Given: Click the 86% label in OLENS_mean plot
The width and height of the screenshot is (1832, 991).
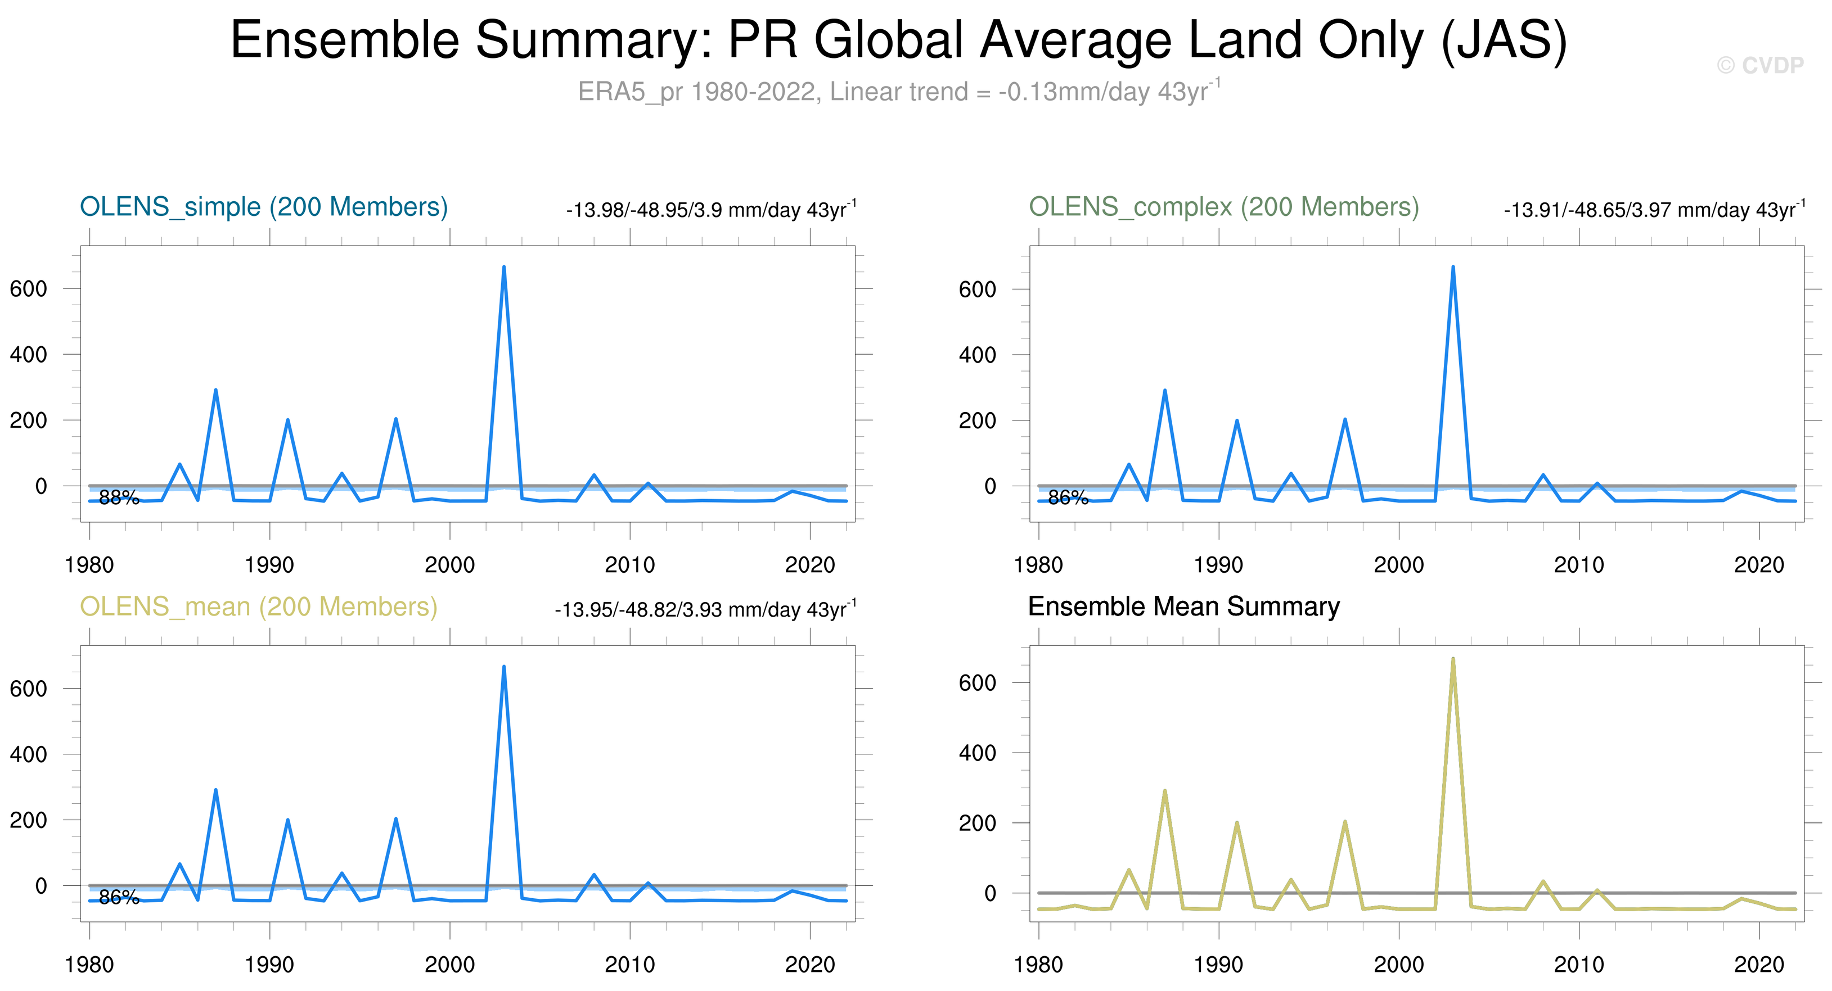Looking at the screenshot, I should pyautogui.click(x=119, y=897).
